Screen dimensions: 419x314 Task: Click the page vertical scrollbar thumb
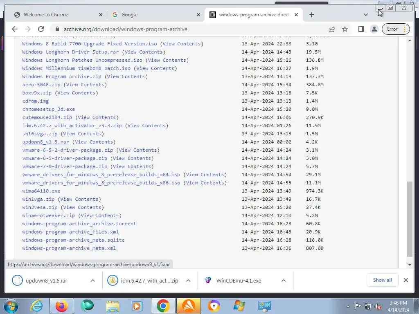pyautogui.click(x=410, y=219)
